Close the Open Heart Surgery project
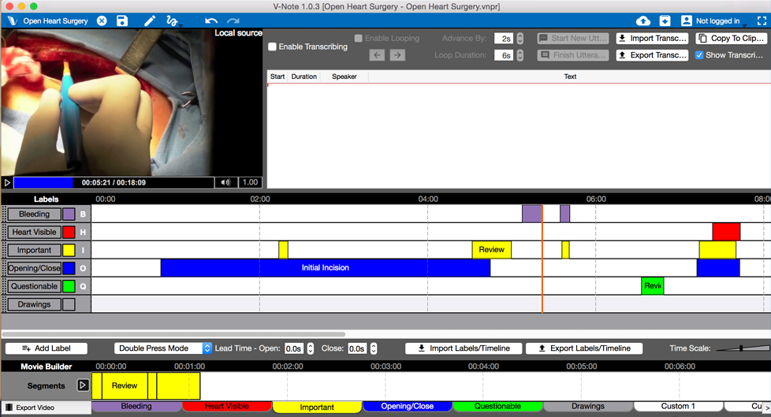 point(102,20)
